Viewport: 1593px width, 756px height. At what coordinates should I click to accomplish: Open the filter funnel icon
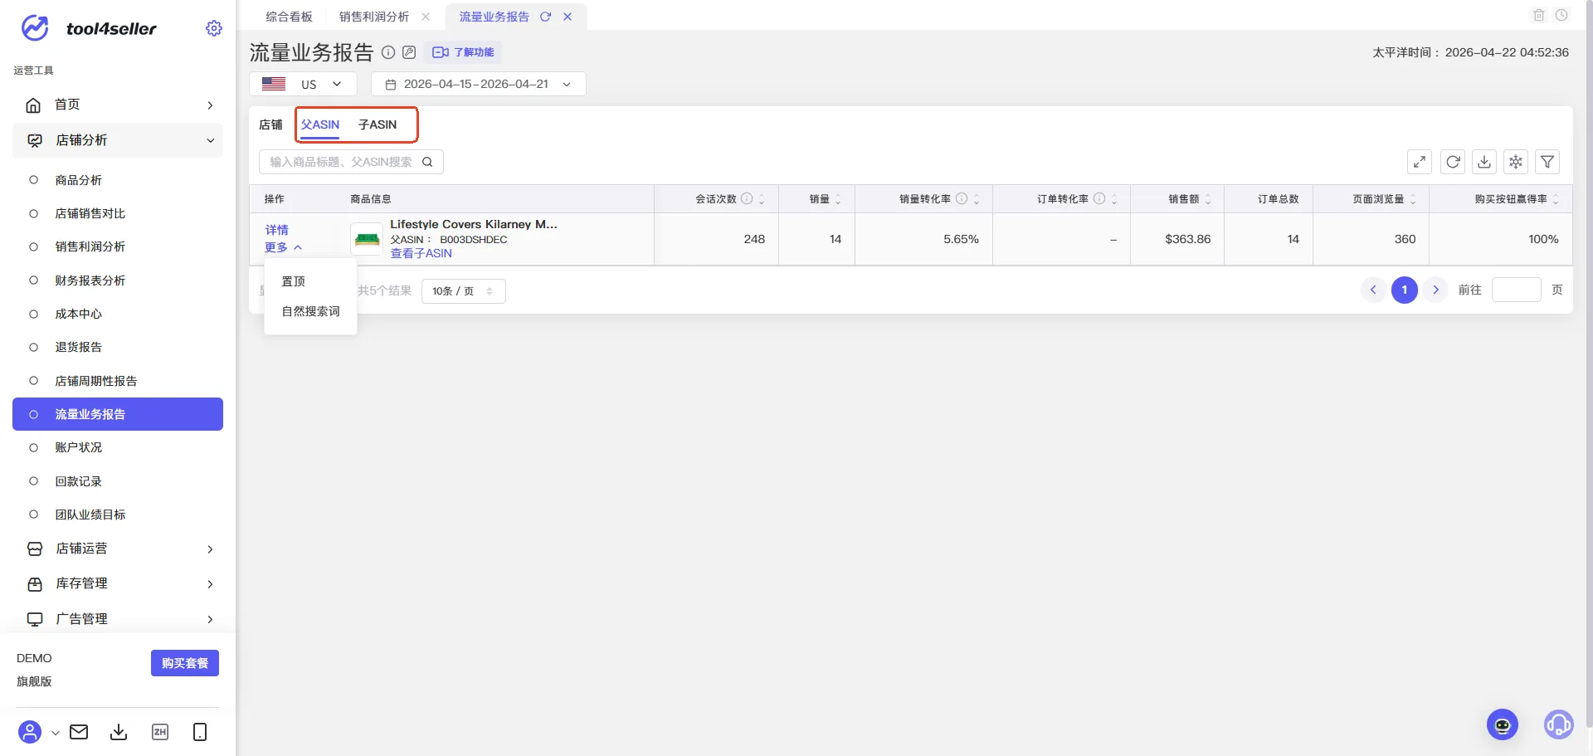click(1547, 162)
